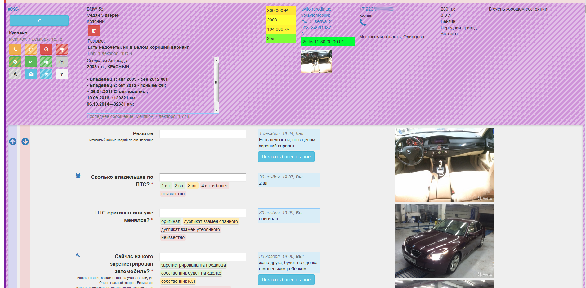
Task: Click the 104 000 км mileage cell
Action: coord(281,29)
